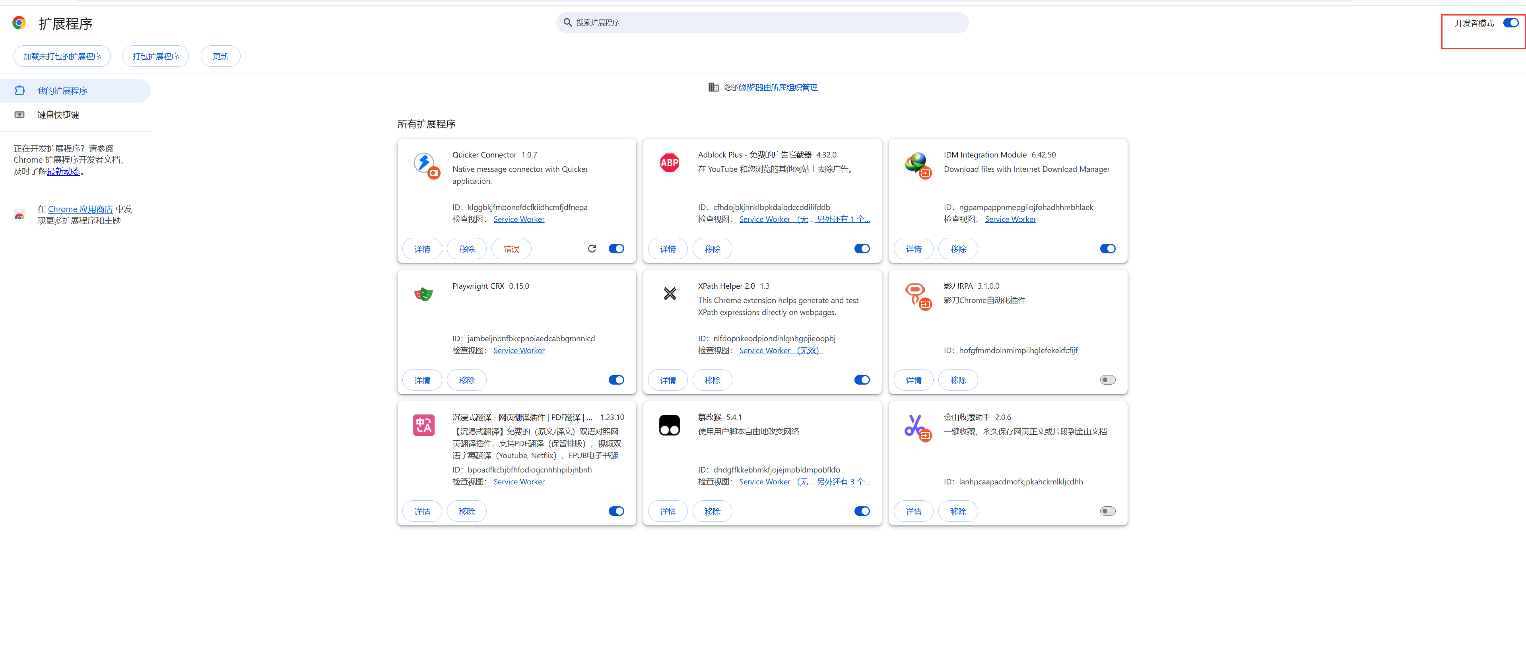Disable the Adblock Plus extension

(862, 249)
